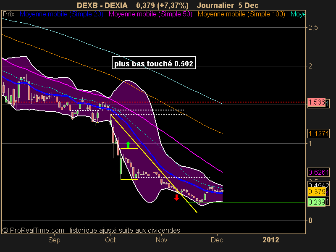
Task: Click the orange price label 1,1271
Action: point(318,134)
